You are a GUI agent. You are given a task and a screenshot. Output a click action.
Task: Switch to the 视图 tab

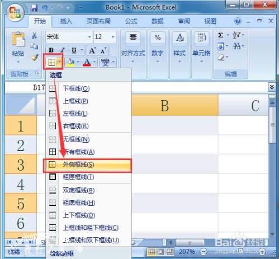point(210,21)
